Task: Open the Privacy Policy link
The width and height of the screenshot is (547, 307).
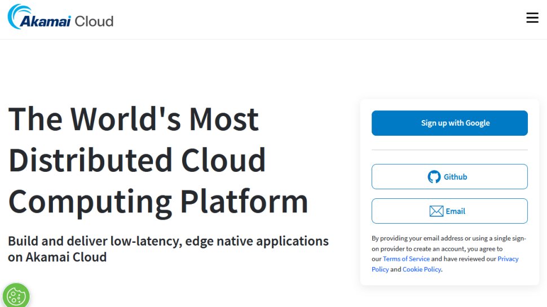Action: pyautogui.click(x=508, y=259)
